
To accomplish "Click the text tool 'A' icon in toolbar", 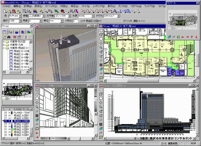I will tap(115, 11).
